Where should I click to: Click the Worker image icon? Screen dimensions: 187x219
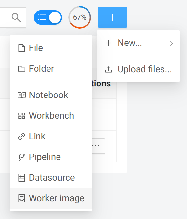22,198
